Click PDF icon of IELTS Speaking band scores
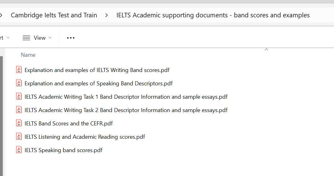The width and height of the screenshot is (334, 176). pyautogui.click(x=19, y=150)
